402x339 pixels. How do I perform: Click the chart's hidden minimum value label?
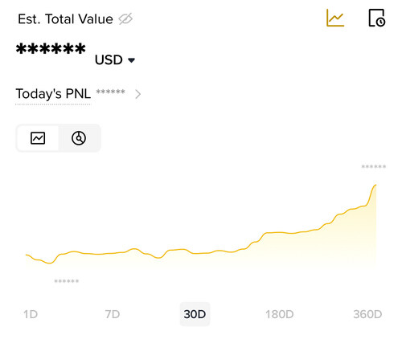tap(67, 281)
